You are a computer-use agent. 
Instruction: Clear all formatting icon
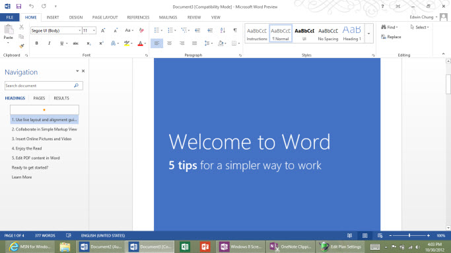click(141, 30)
